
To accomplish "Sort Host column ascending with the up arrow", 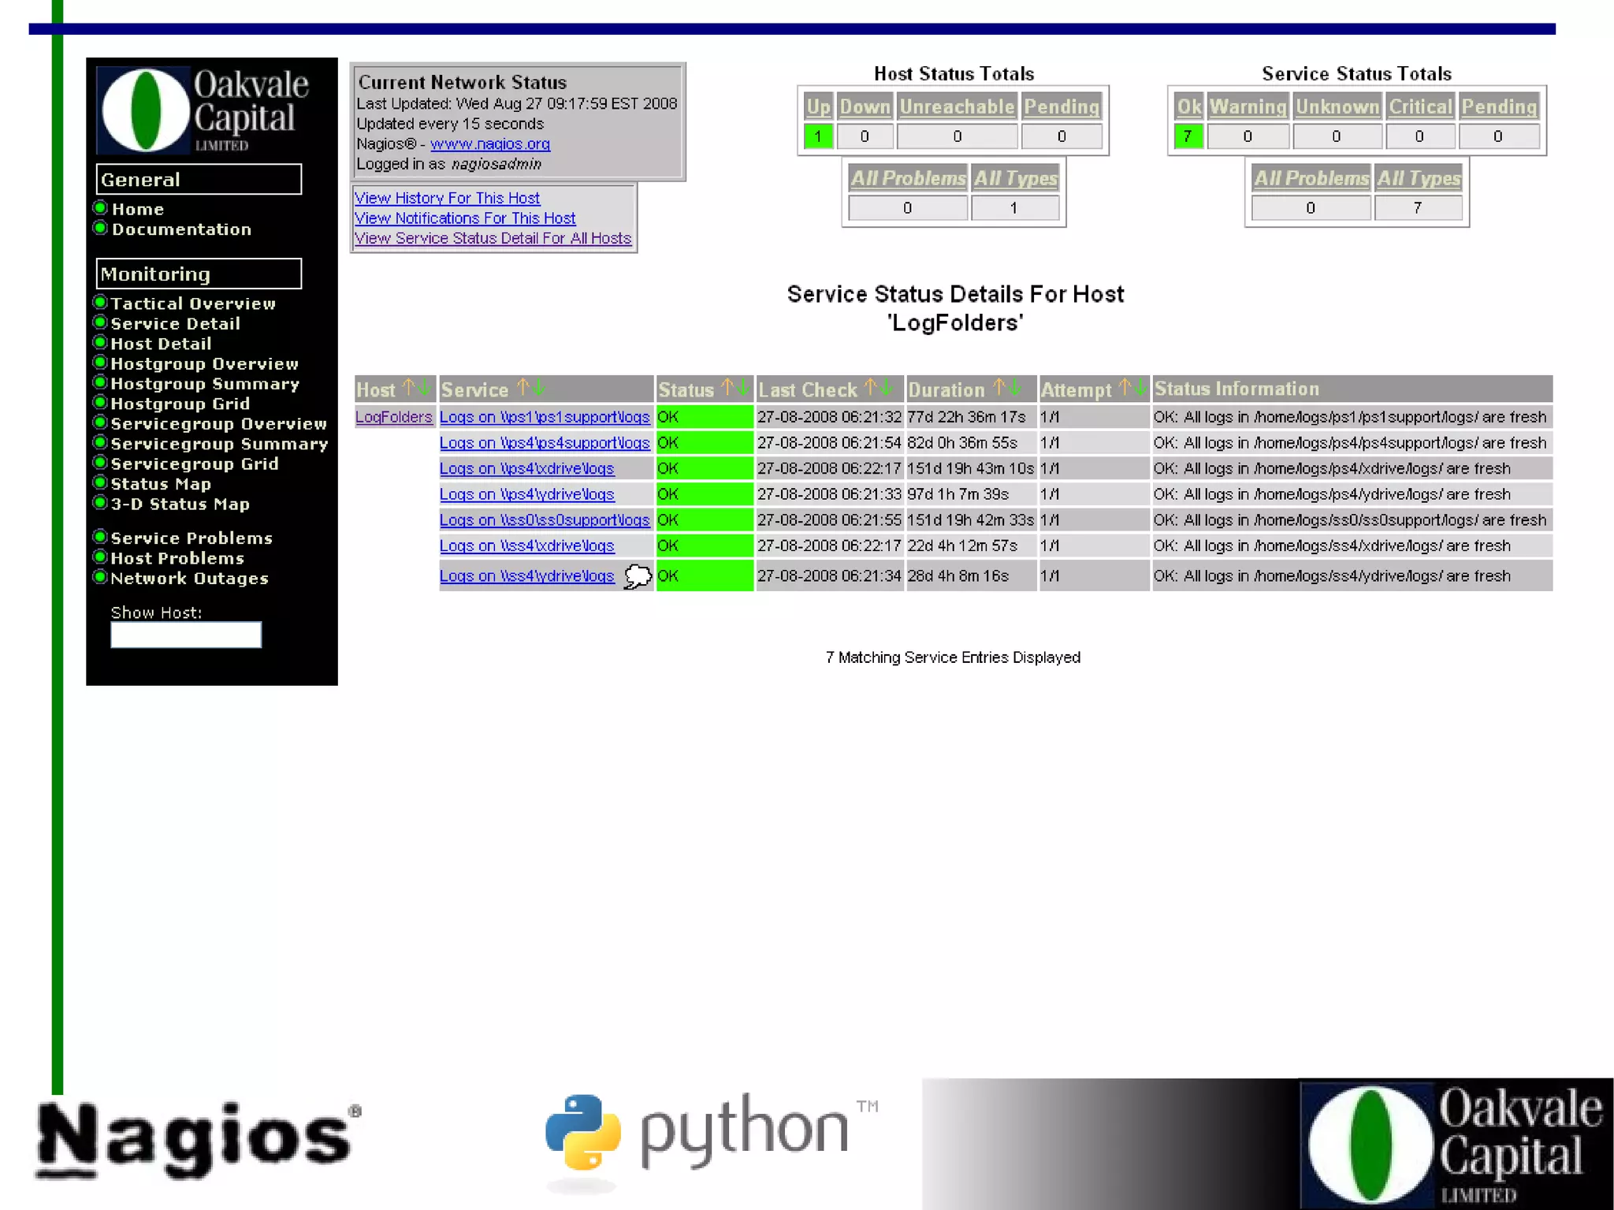I will click(x=408, y=388).
